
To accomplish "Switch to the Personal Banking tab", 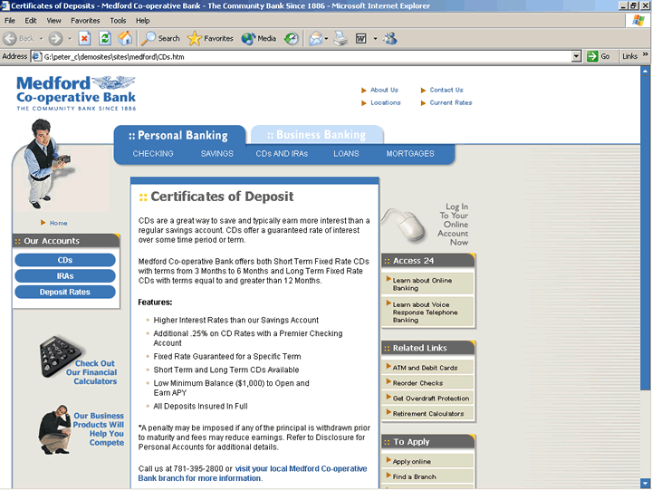I will [x=179, y=135].
